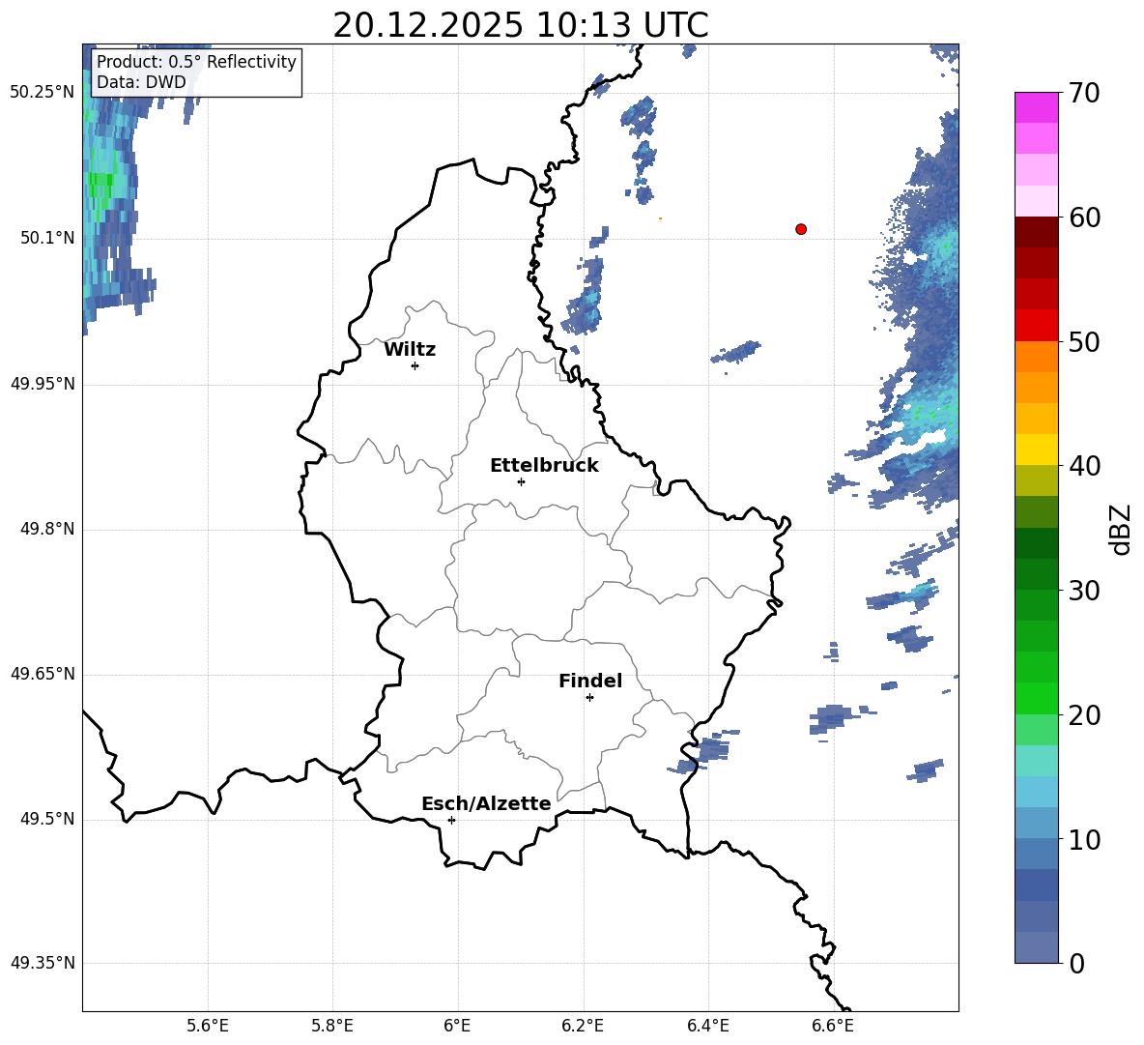Viewport: 1144px width, 1045px height.
Task: Click the 6.4°E longitude label
Action: pos(707,1026)
